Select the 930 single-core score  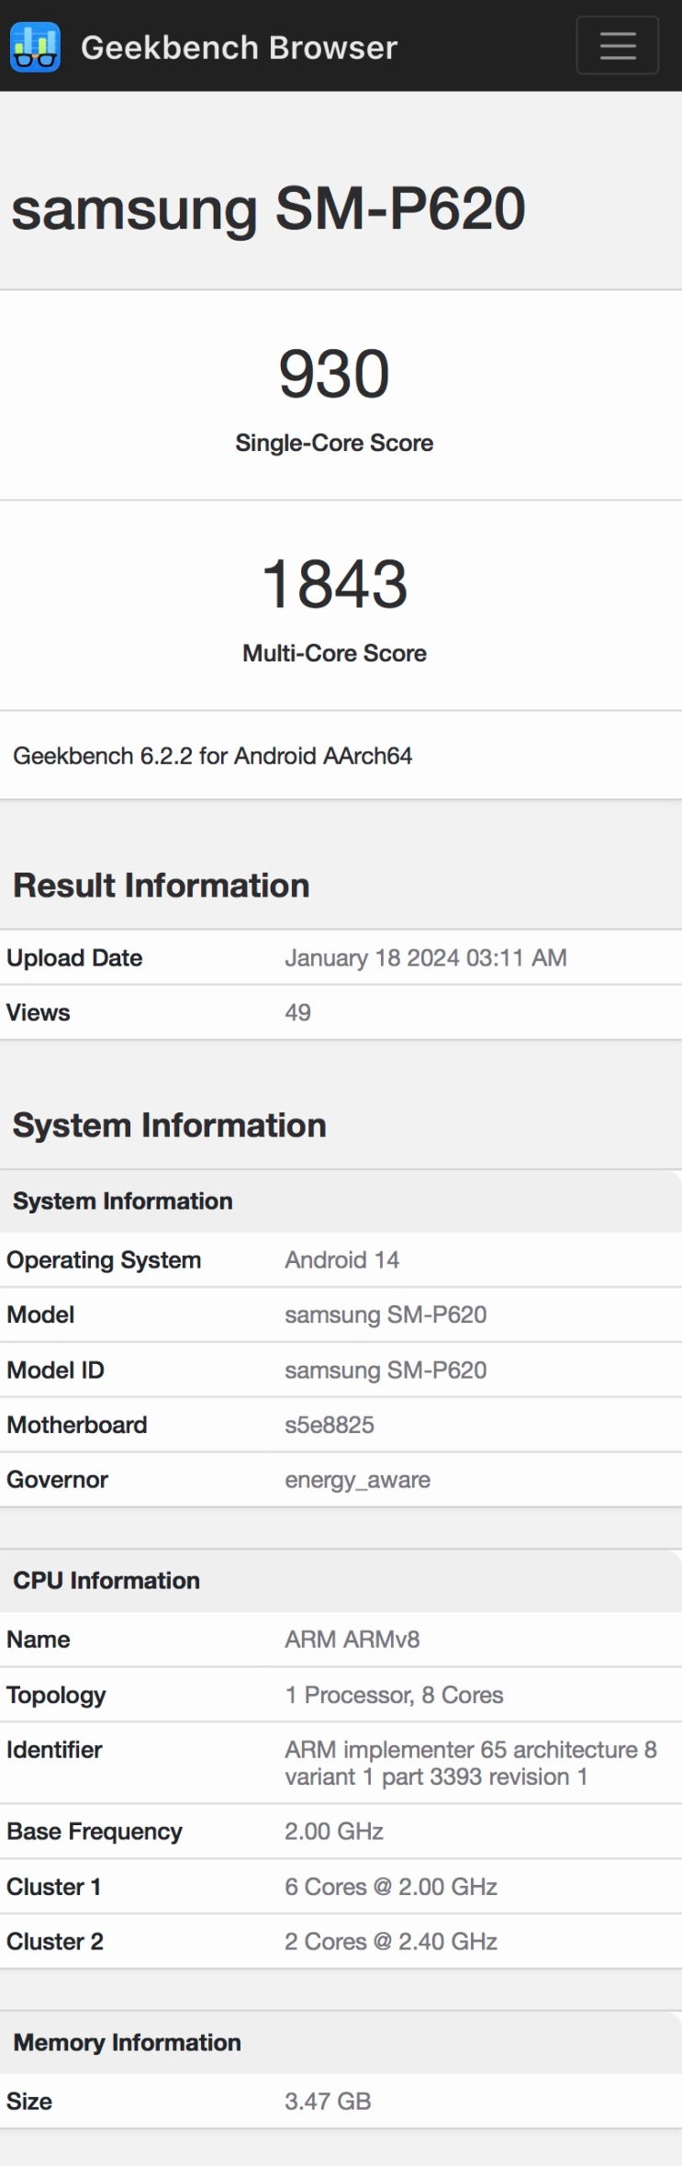tap(334, 375)
